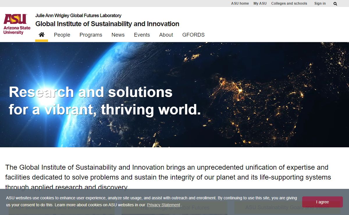Viewport: 349px width, 215px height.
Task: Open the My ASU link
Action: 260,3
